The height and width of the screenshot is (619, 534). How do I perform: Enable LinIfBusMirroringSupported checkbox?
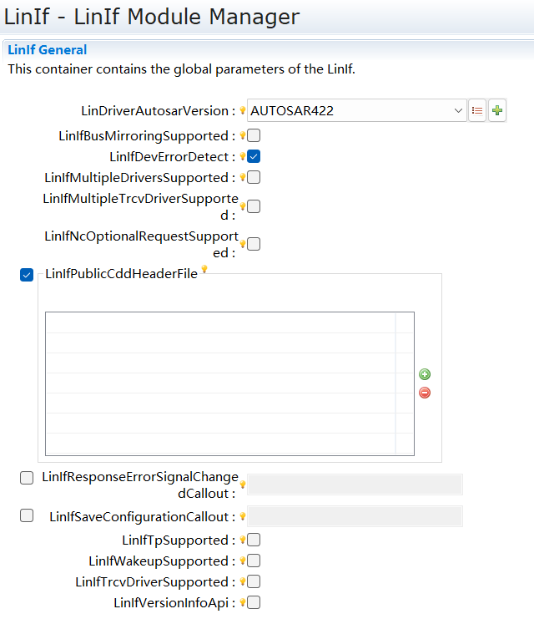tap(254, 135)
